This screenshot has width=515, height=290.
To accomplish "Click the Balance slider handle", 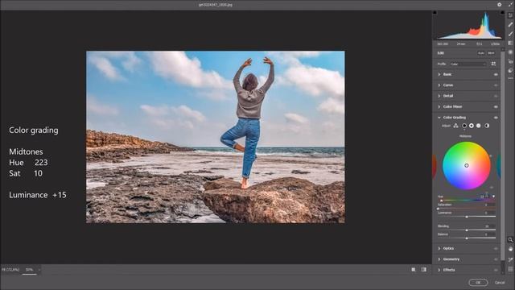I will (467, 238).
